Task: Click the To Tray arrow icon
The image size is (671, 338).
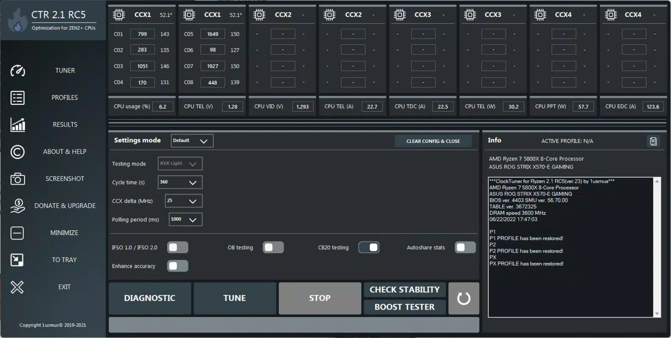Action: point(17,260)
